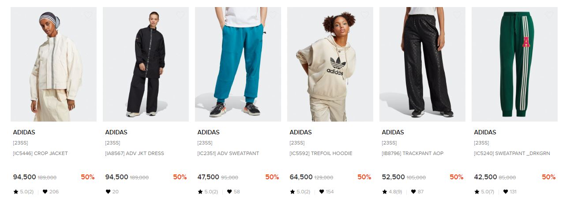The height and width of the screenshot is (200, 570).
Task: Click the star rating icon under Crop Jacket
Action: [16, 192]
